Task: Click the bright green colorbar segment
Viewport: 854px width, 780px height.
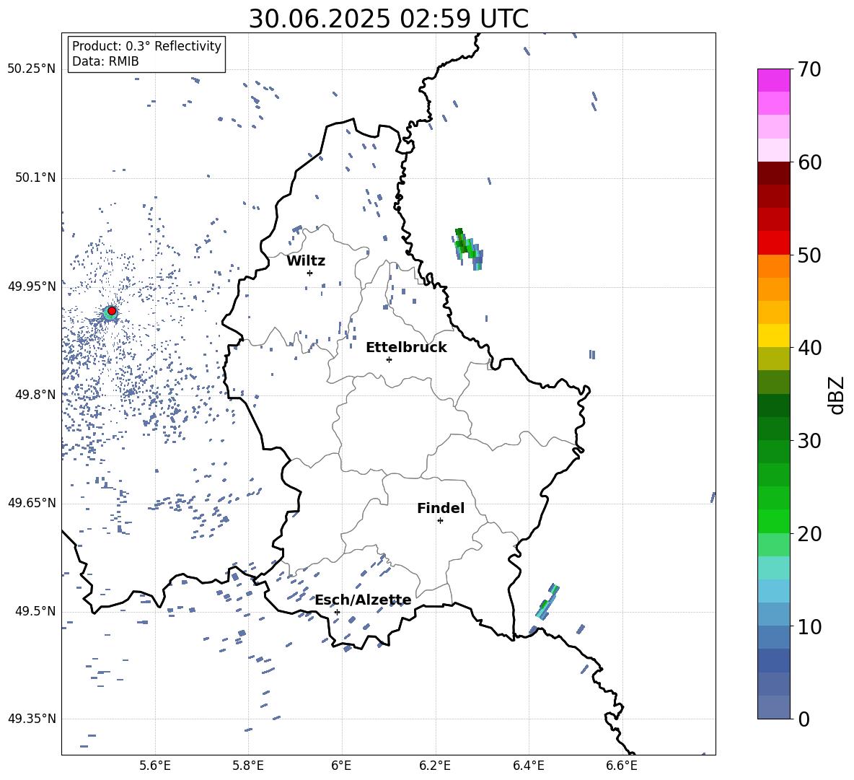Action: (x=774, y=521)
